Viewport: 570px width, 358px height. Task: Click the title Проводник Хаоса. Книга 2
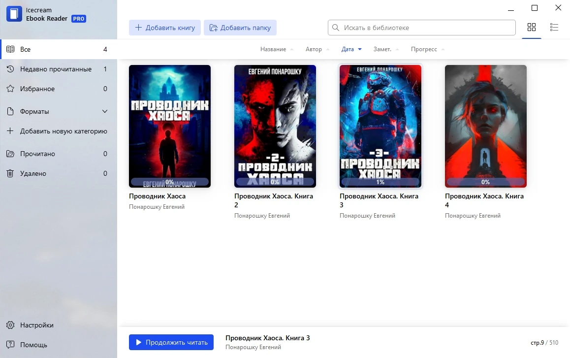pos(274,200)
